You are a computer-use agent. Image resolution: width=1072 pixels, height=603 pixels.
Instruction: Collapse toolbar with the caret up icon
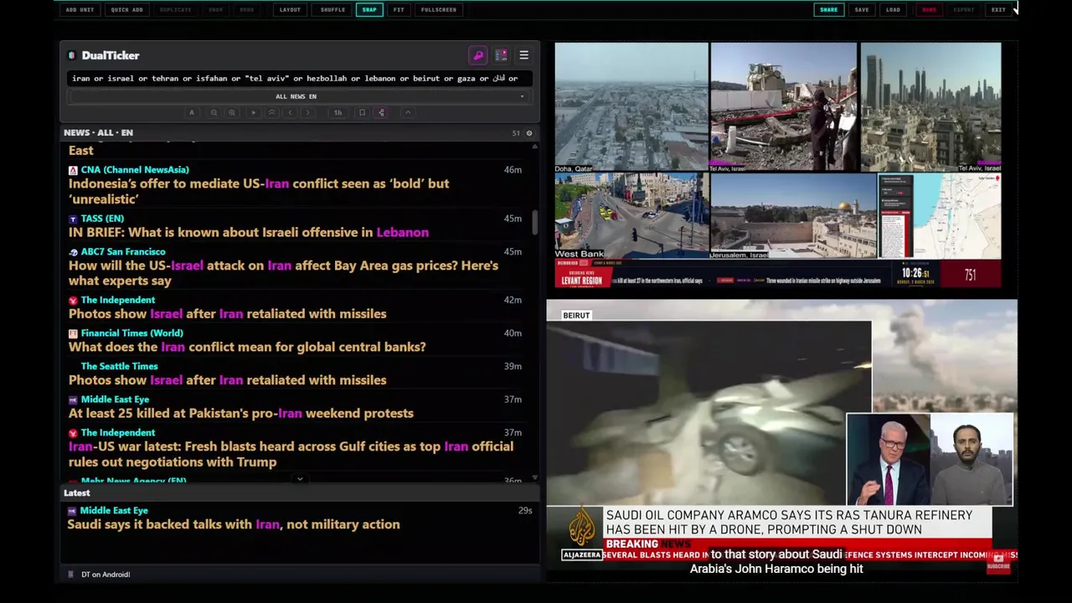coord(408,112)
